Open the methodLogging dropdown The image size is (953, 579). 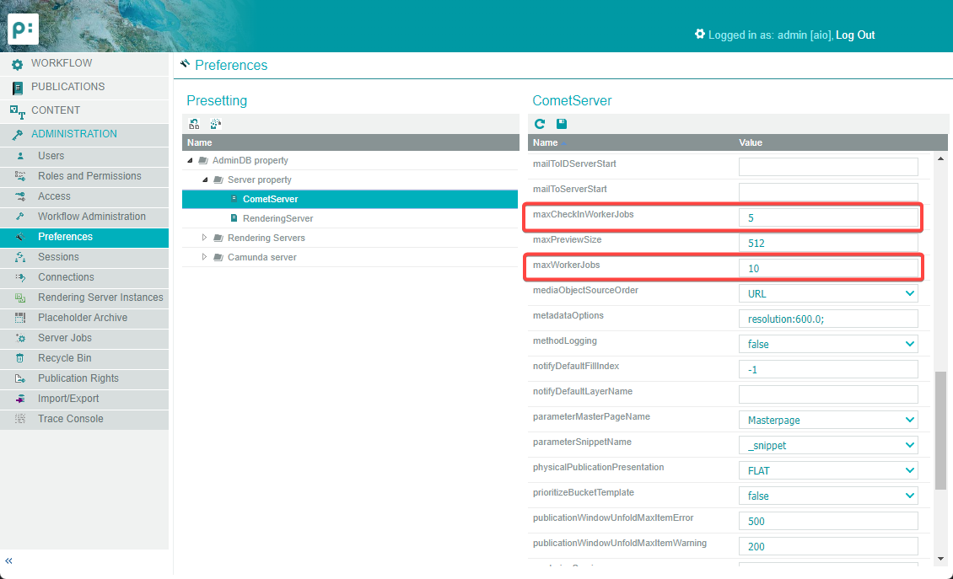click(827, 344)
